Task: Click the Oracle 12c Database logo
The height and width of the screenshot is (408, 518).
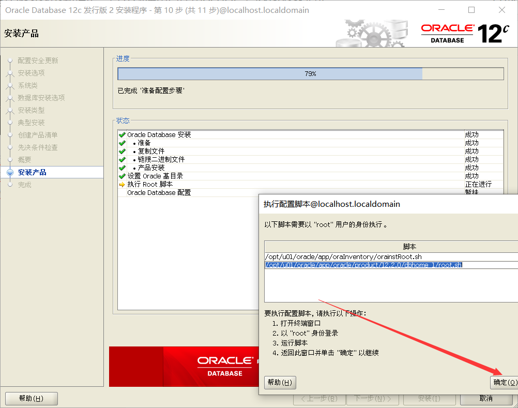Action: (x=465, y=34)
